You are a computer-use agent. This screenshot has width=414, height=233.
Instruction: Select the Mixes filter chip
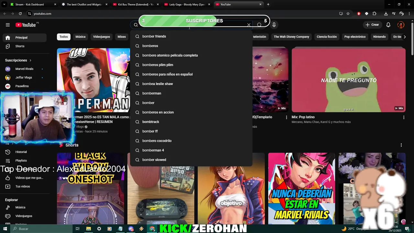(122, 37)
